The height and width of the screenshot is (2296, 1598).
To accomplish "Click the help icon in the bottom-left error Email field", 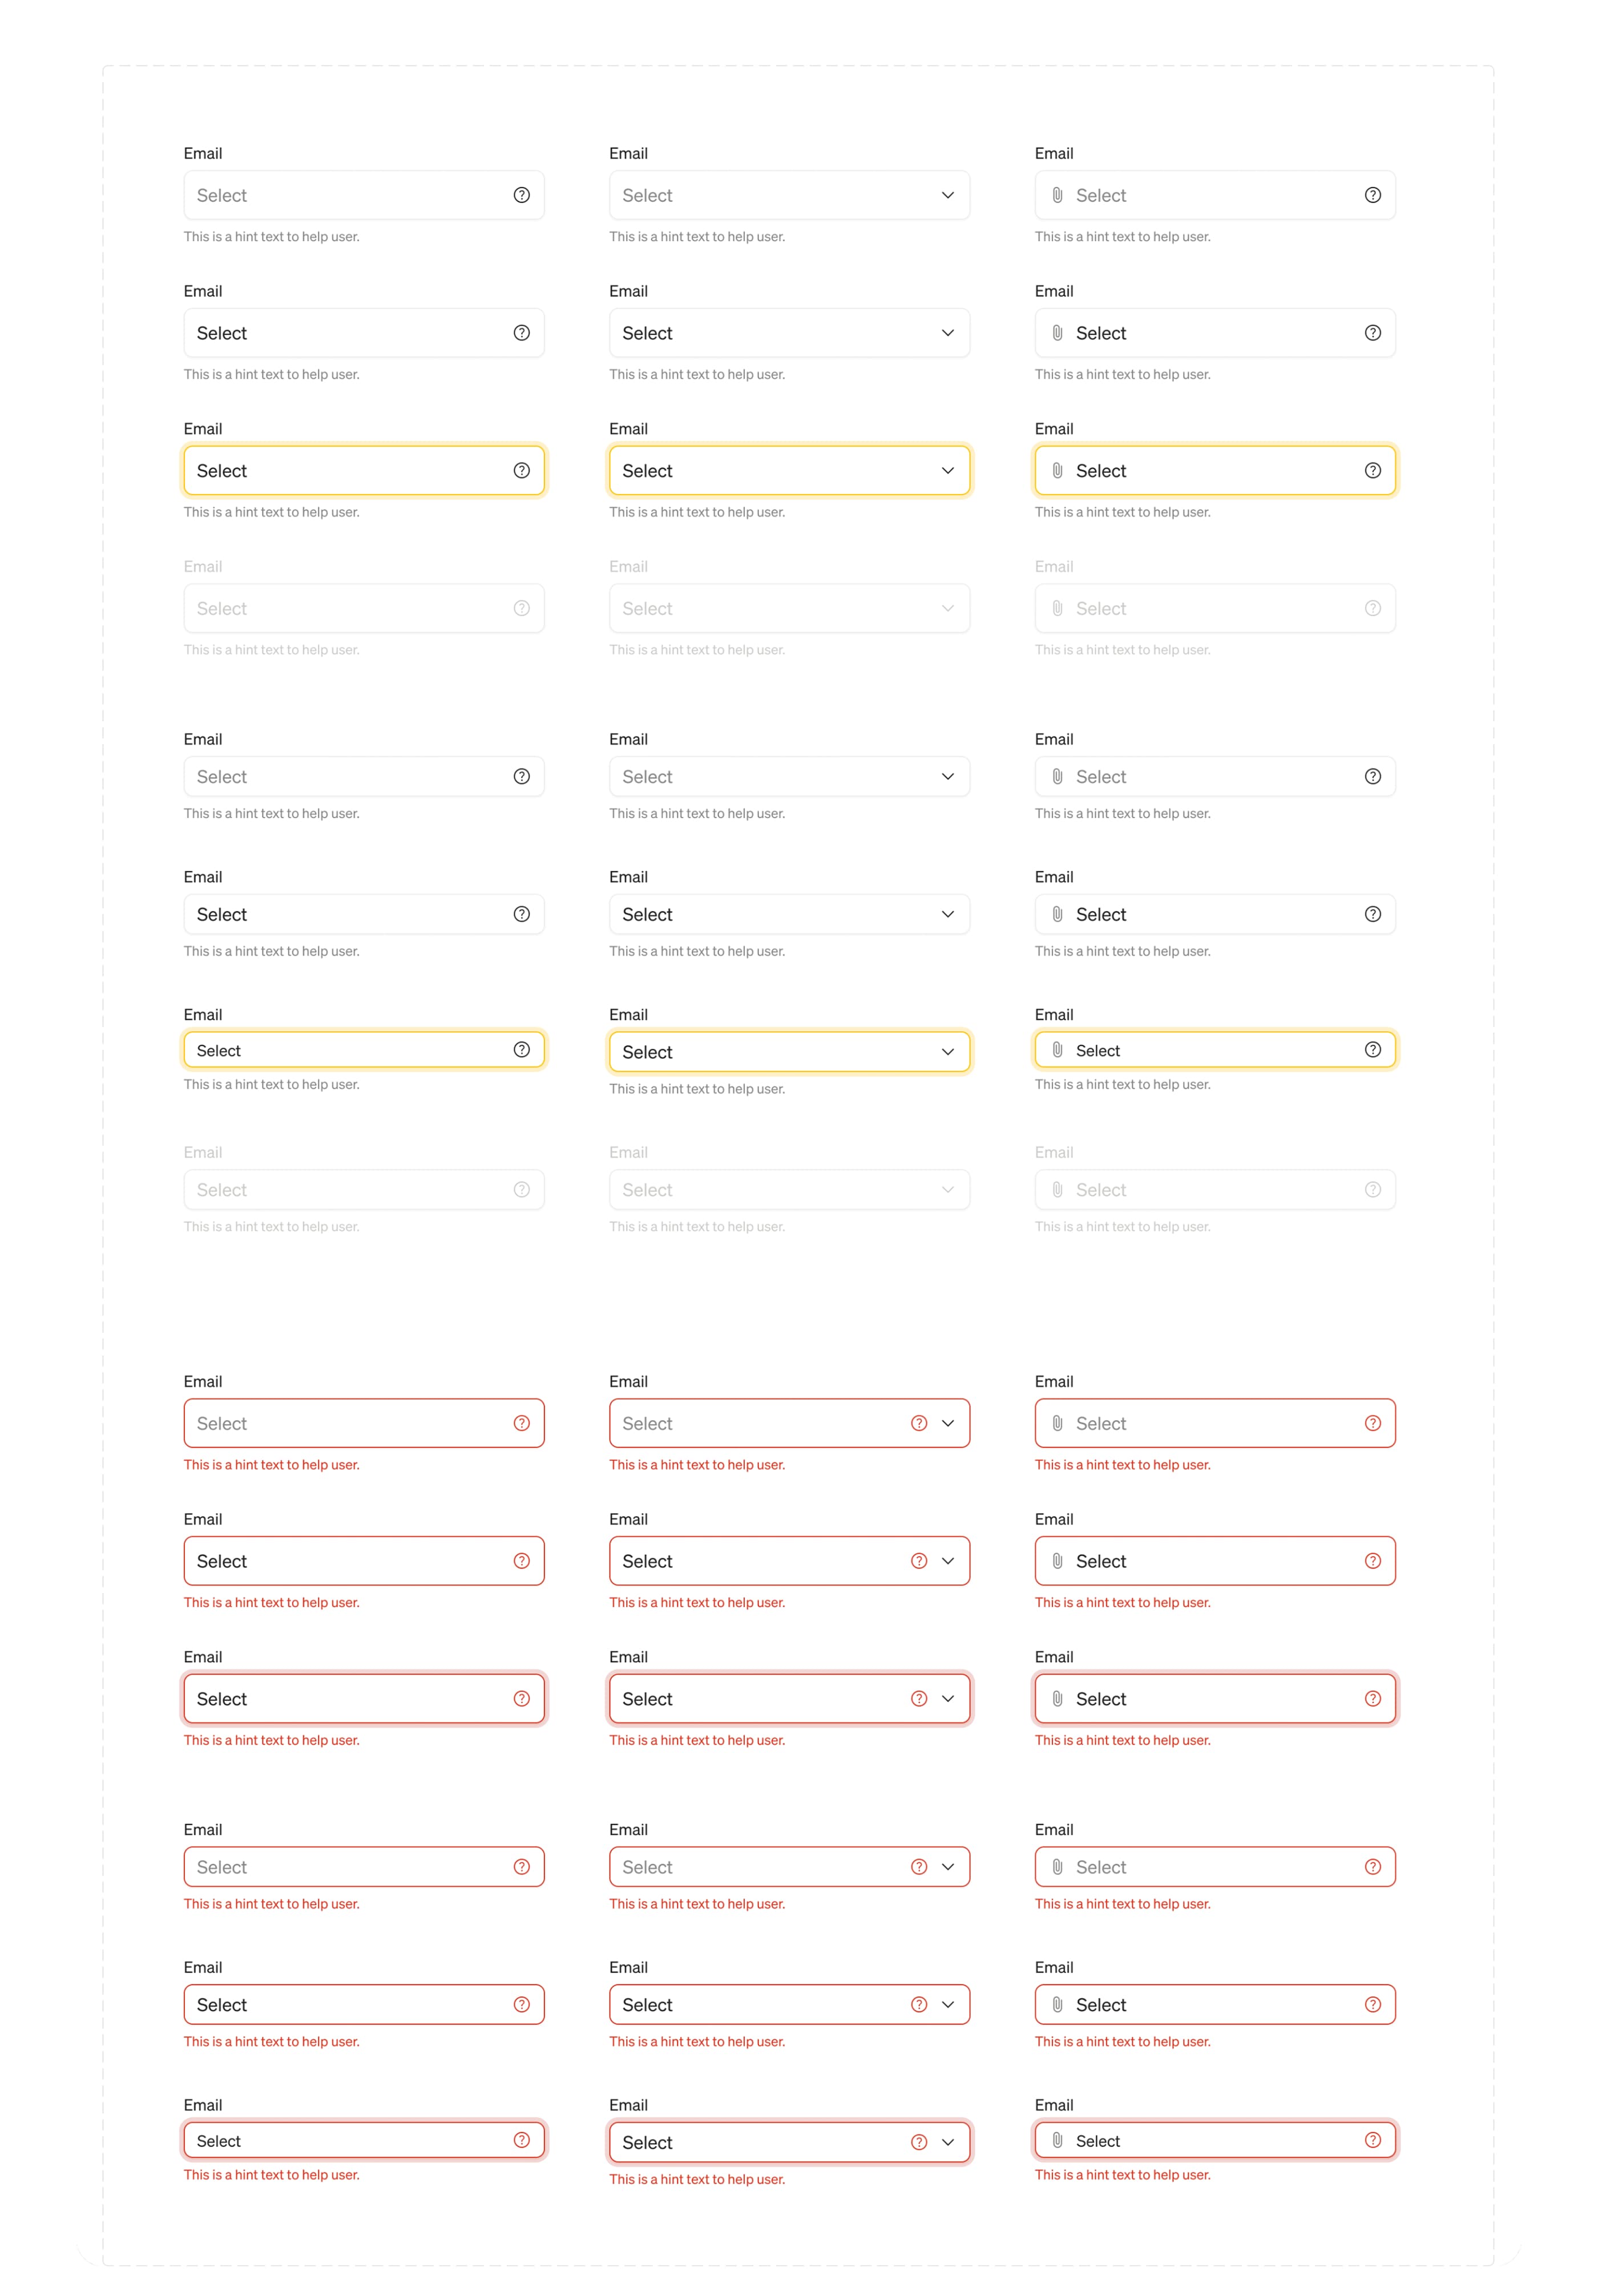I will [x=521, y=2140].
